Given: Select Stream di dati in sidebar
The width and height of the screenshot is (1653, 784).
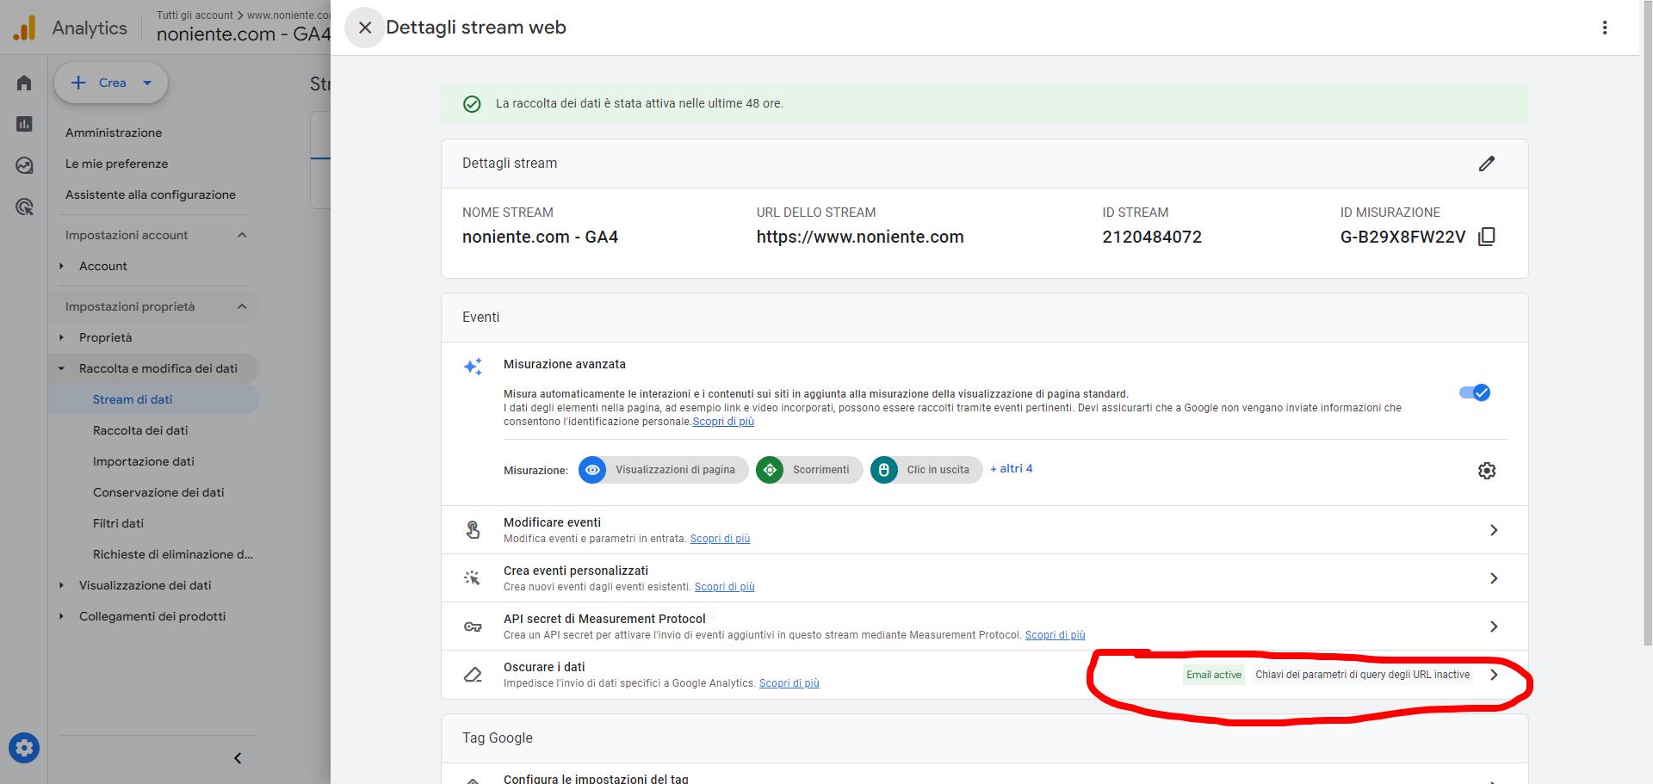Looking at the screenshot, I should click(x=133, y=399).
